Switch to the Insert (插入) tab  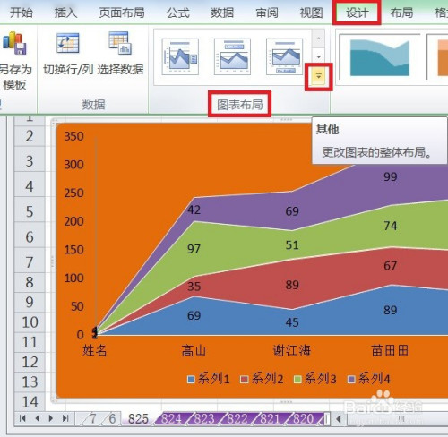[x=65, y=13]
